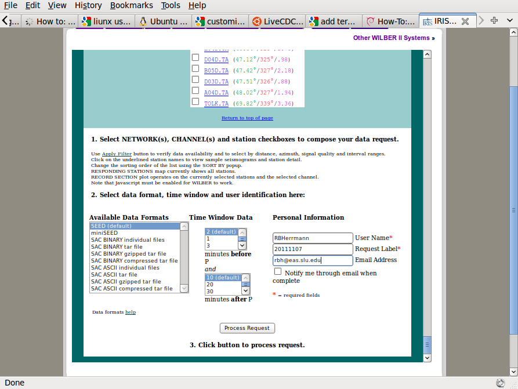Select SAC ASCII gzipped tar file format
Screen dimensions: 518x389
[x=135, y=281]
